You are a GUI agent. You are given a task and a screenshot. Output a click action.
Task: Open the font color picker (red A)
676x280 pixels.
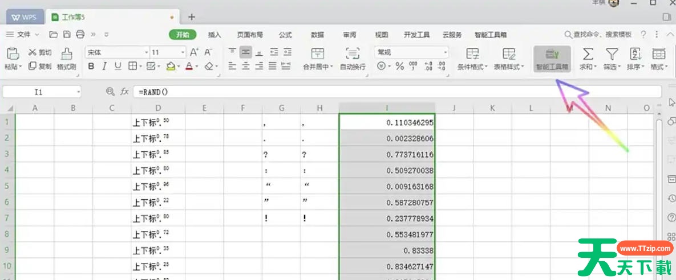pos(189,66)
